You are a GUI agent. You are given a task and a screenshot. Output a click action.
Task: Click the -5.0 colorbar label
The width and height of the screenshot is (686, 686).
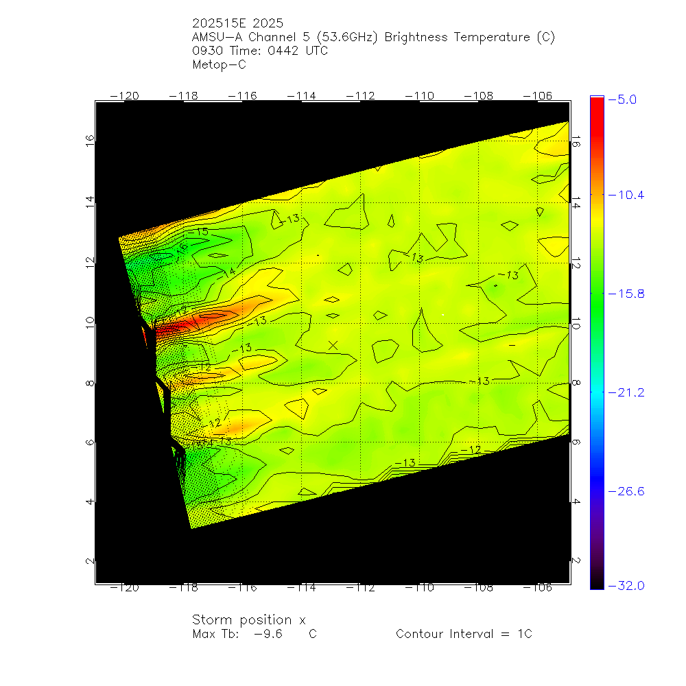point(622,99)
